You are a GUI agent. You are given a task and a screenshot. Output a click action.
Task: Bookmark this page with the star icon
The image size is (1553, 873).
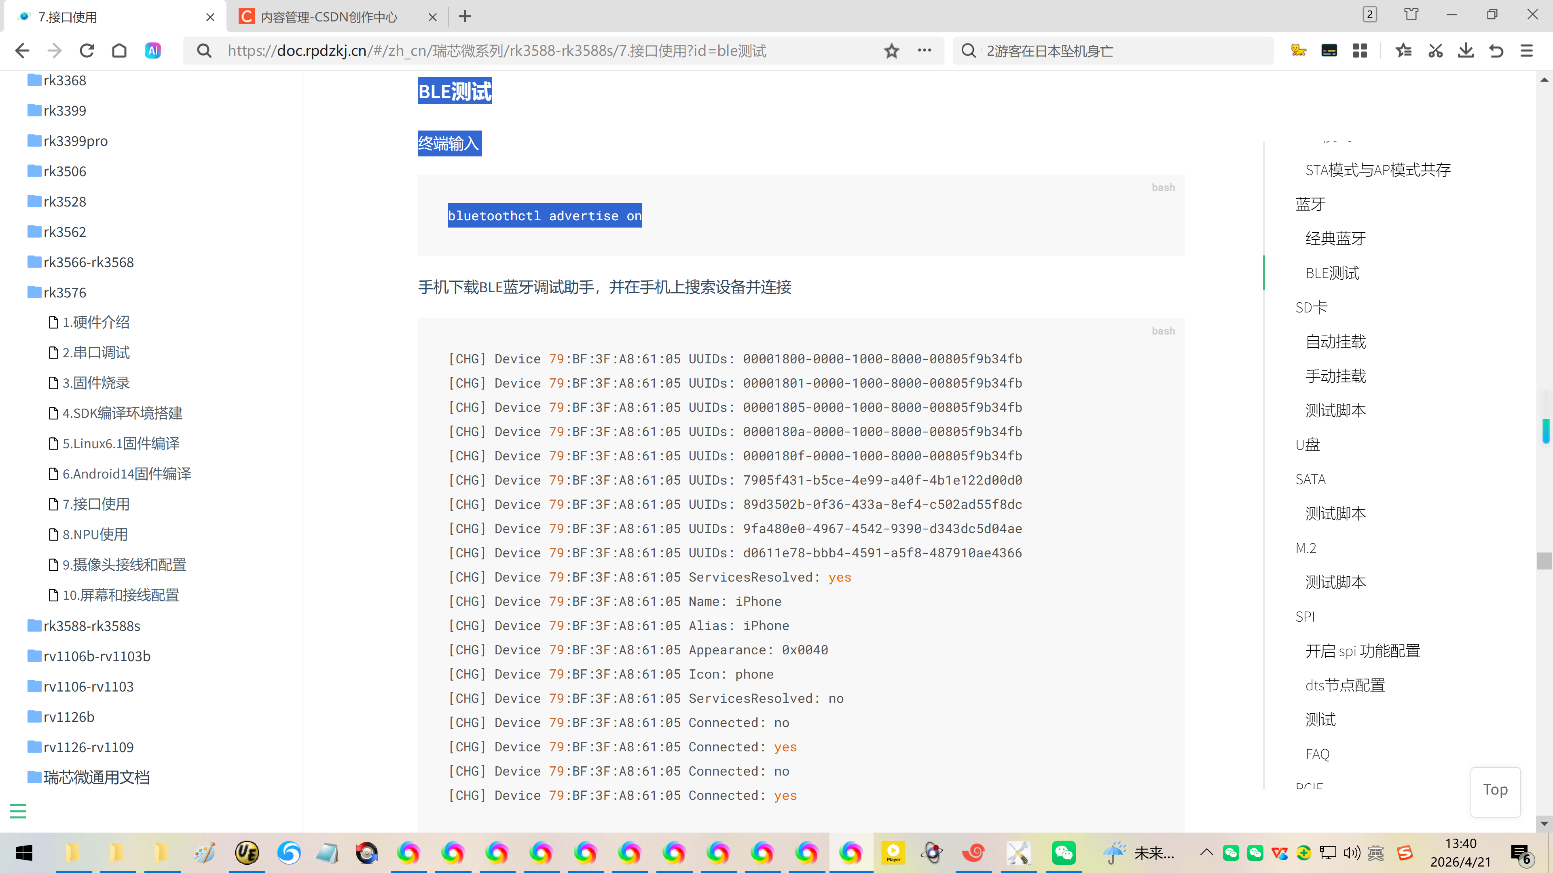(x=892, y=51)
